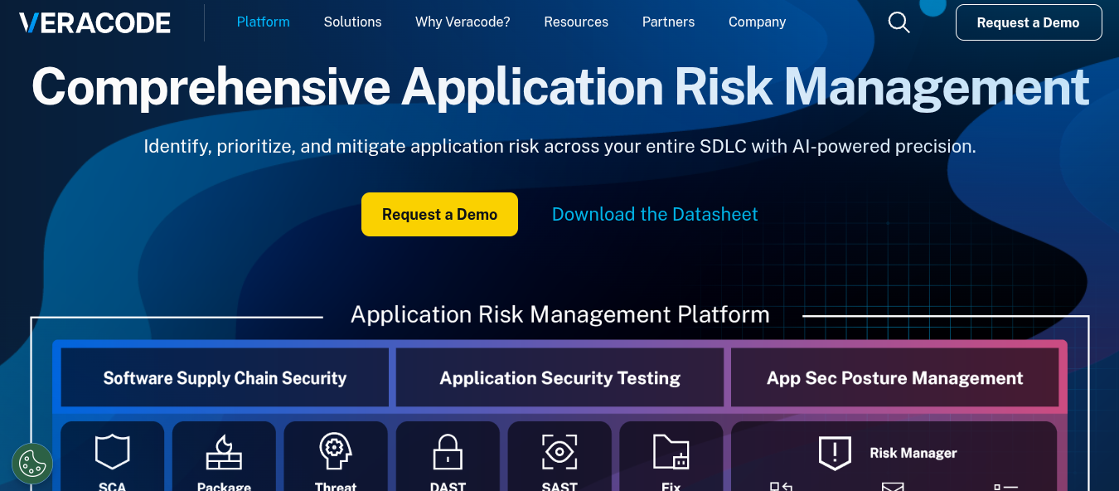Open the search magnifier icon
Screen dimensions: 1119x491
click(899, 22)
